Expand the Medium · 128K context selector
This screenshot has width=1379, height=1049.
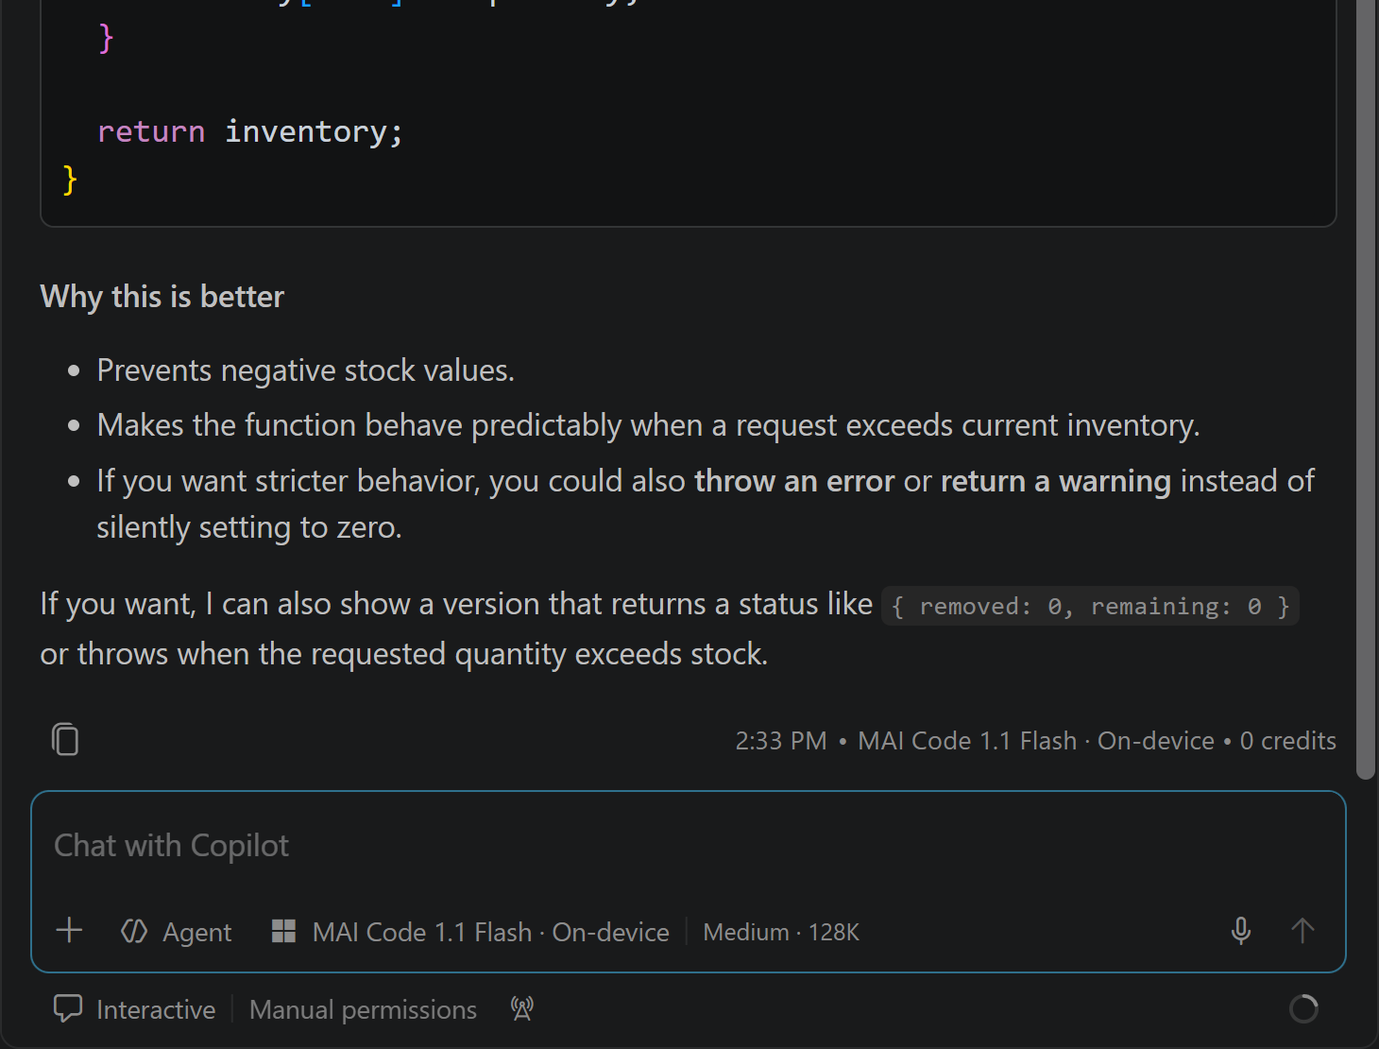781,932
